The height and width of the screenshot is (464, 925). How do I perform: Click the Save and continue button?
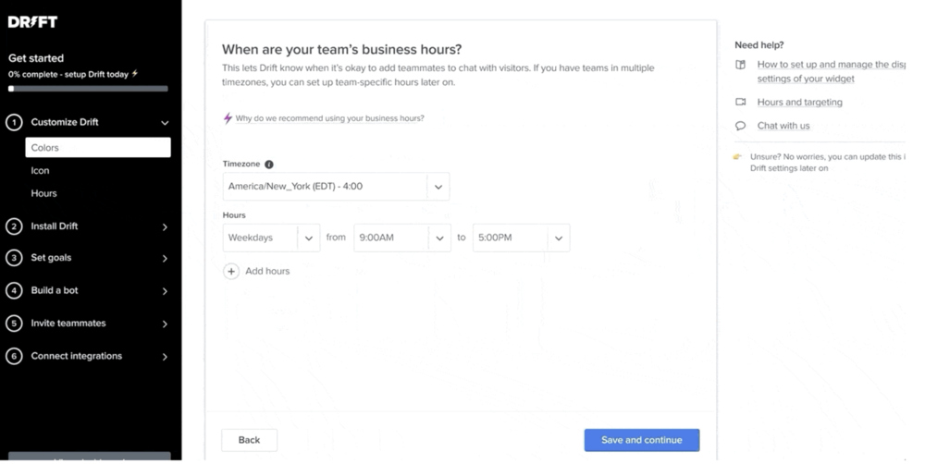pyautogui.click(x=641, y=440)
